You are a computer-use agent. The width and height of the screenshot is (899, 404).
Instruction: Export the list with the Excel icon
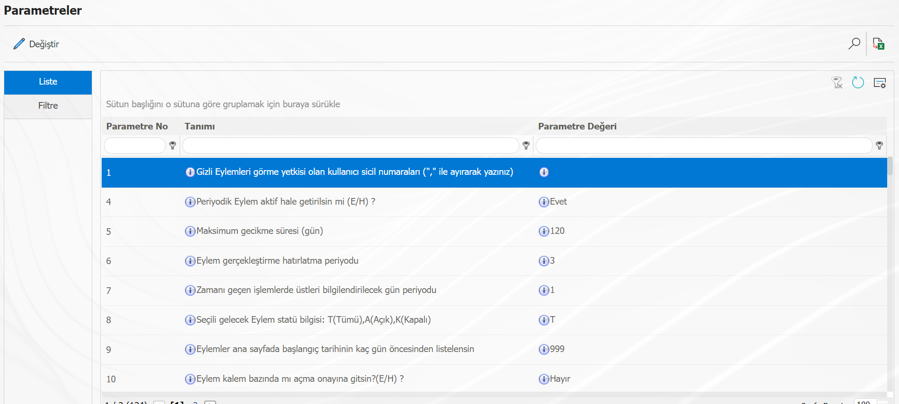[879, 43]
